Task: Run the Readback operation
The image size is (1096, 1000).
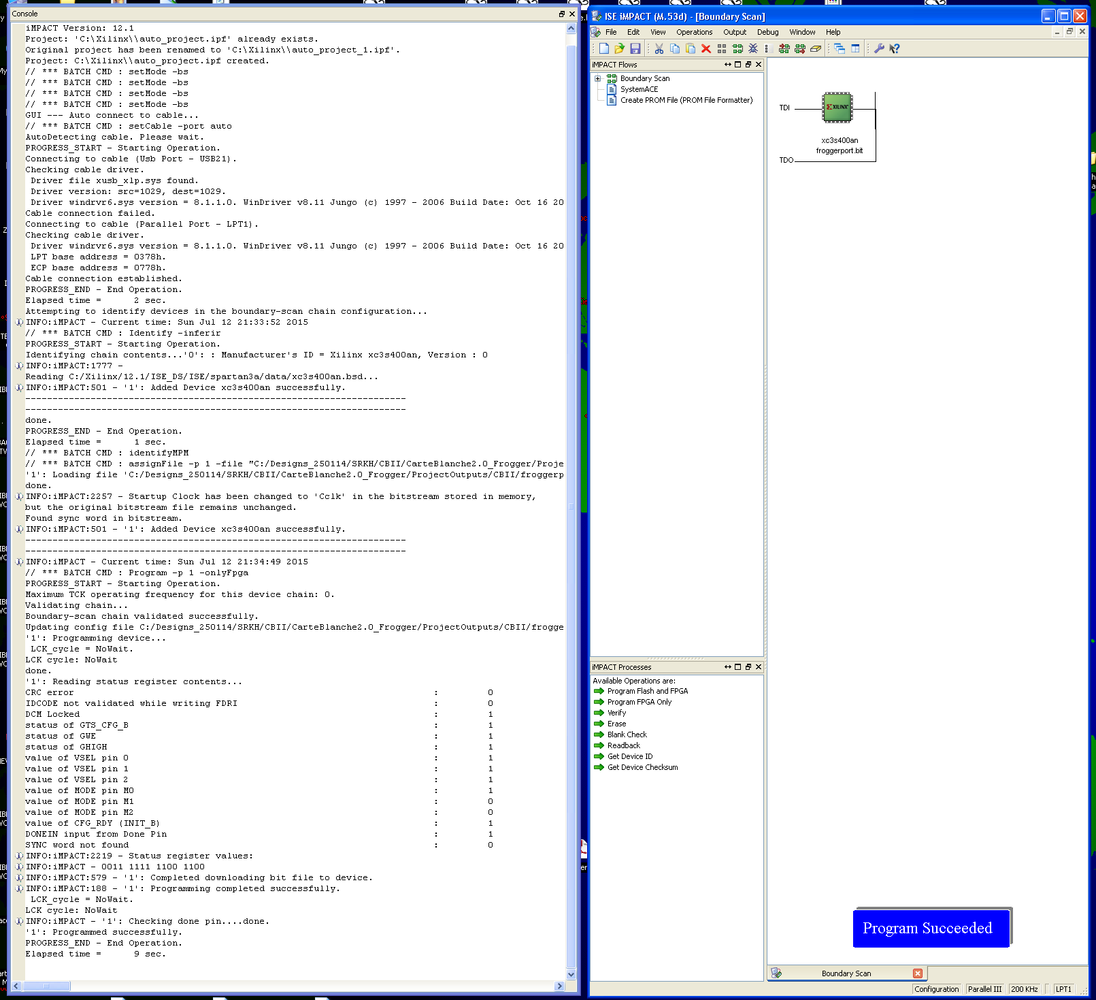Action: point(623,745)
